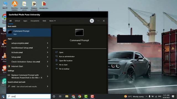The image size is (177, 99).
Task: Click the Pin to taskbar pin icon
Action: point(56,68)
